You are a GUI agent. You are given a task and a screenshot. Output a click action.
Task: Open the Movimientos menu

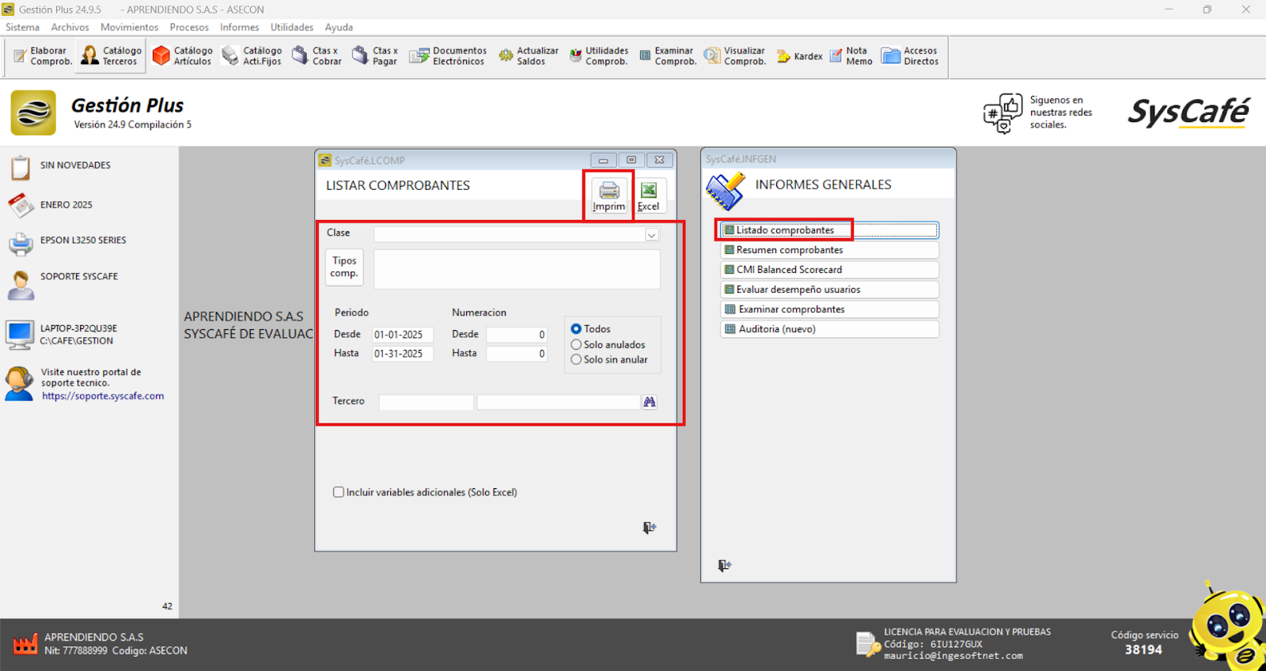click(129, 27)
